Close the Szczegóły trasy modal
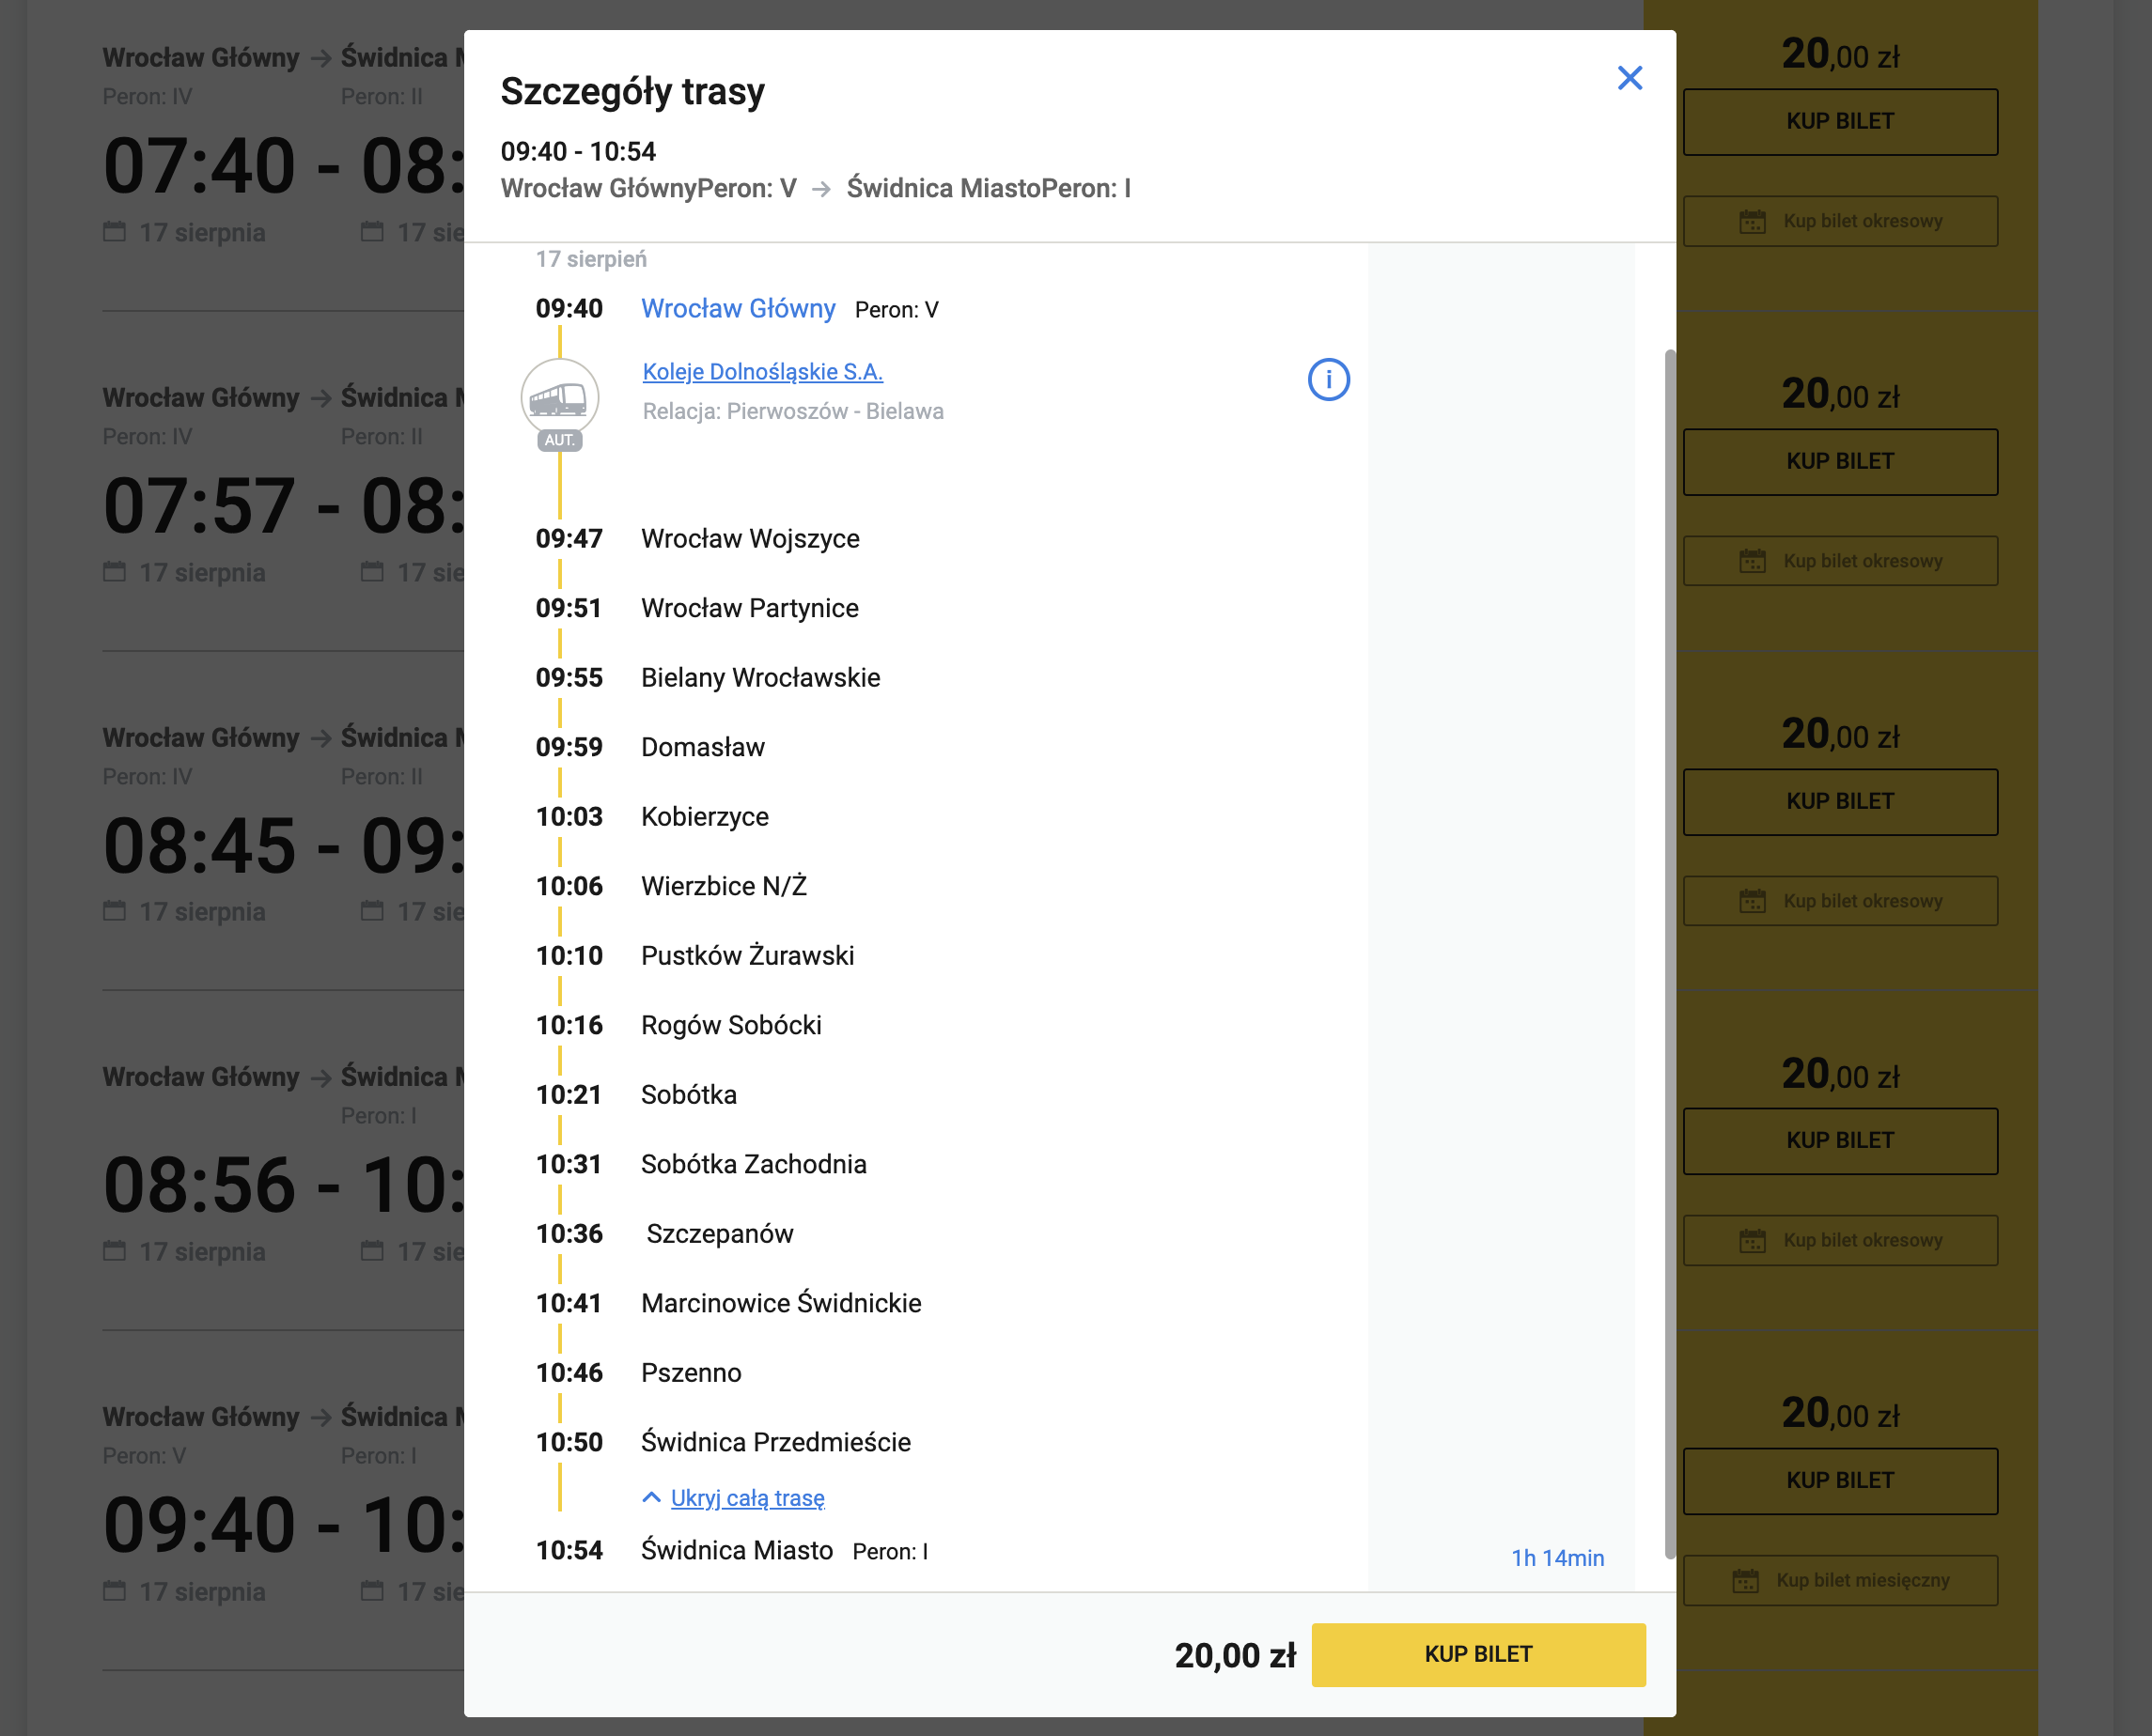Image resolution: width=2152 pixels, height=1736 pixels. (1630, 78)
